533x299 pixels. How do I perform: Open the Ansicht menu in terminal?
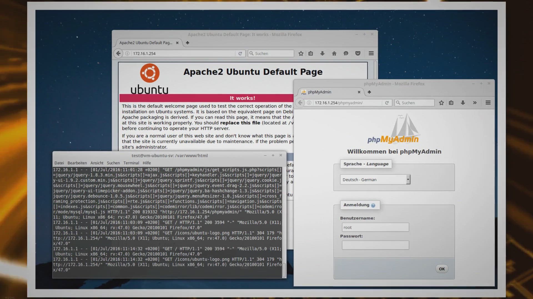97,163
